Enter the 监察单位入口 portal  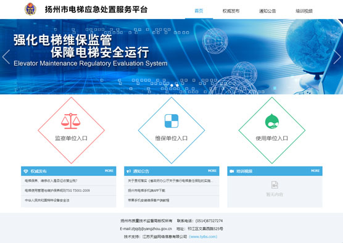(71, 130)
